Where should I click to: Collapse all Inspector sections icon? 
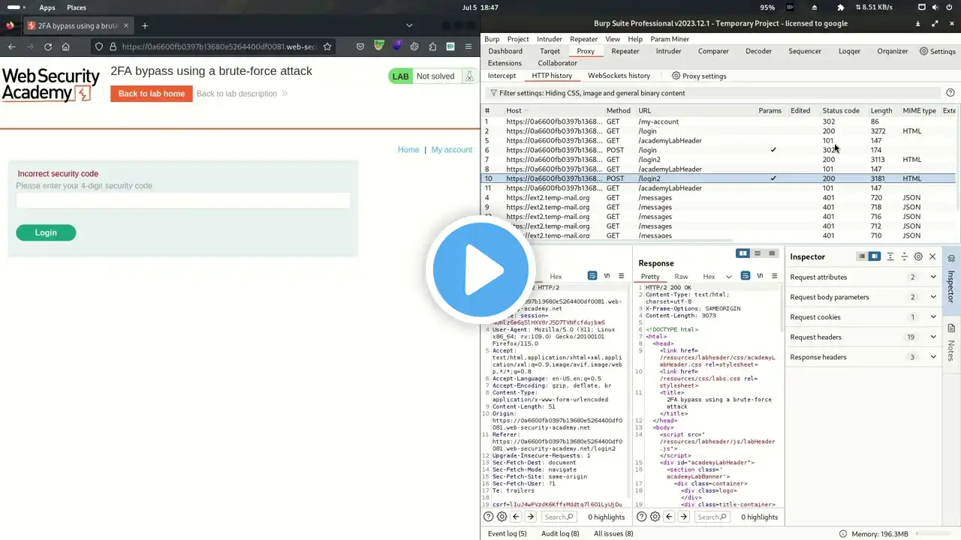click(905, 256)
